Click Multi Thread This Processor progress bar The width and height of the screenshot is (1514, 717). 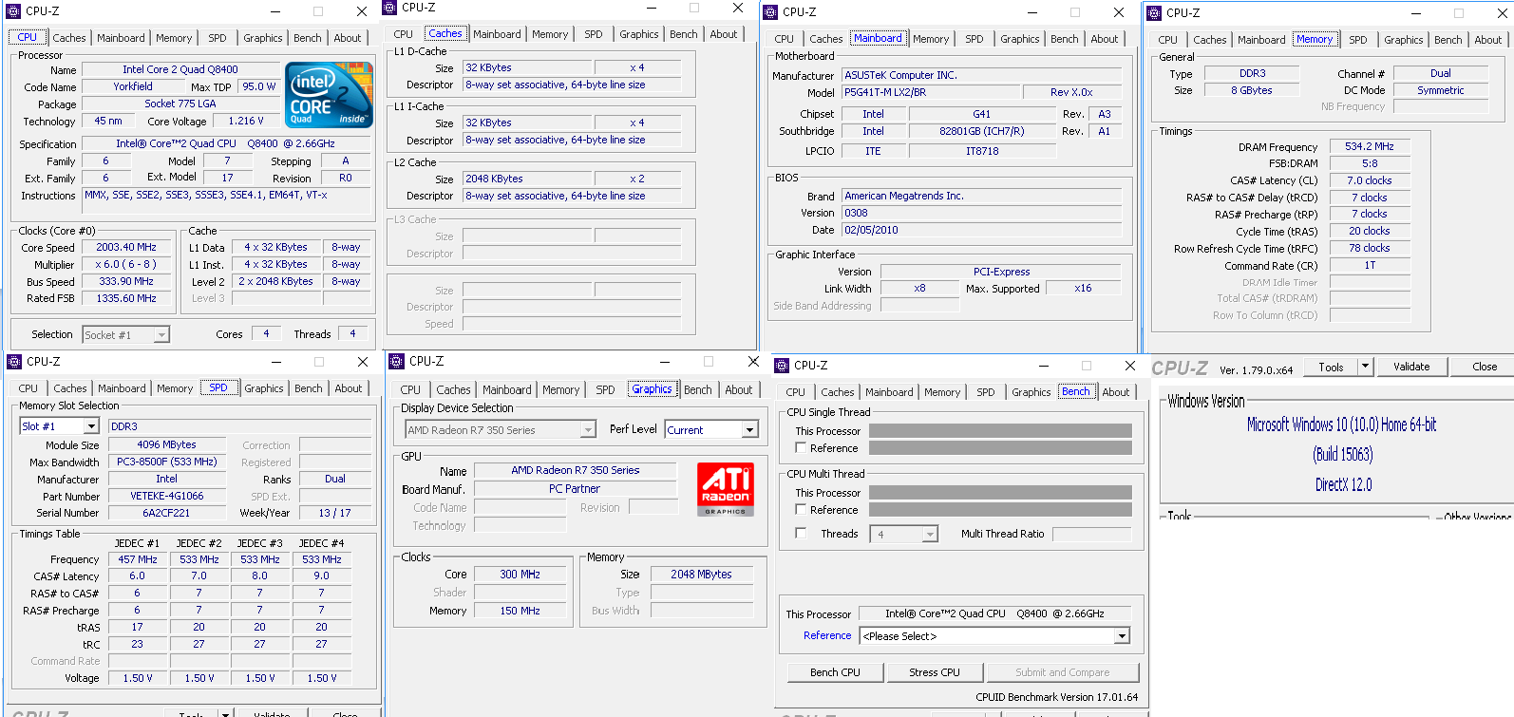pyautogui.click(x=1000, y=493)
